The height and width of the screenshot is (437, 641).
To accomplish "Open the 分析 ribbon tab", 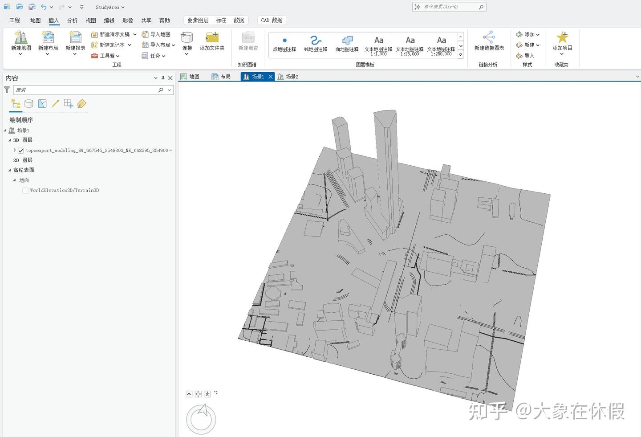I will tap(72, 20).
